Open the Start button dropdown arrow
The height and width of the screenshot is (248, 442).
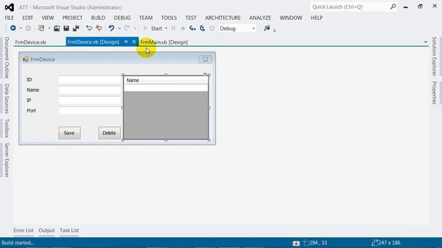coord(166,28)
